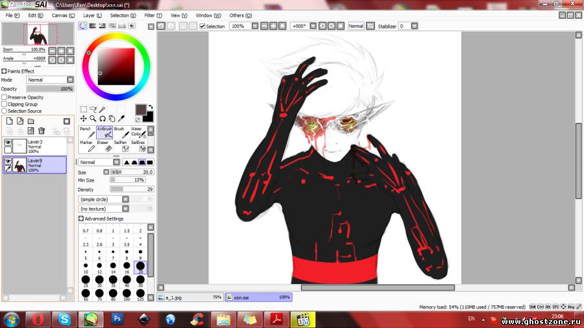Hide Layer8 using its eye icon
The width and height of the screenshot is (584, 328).
(8, 161)
